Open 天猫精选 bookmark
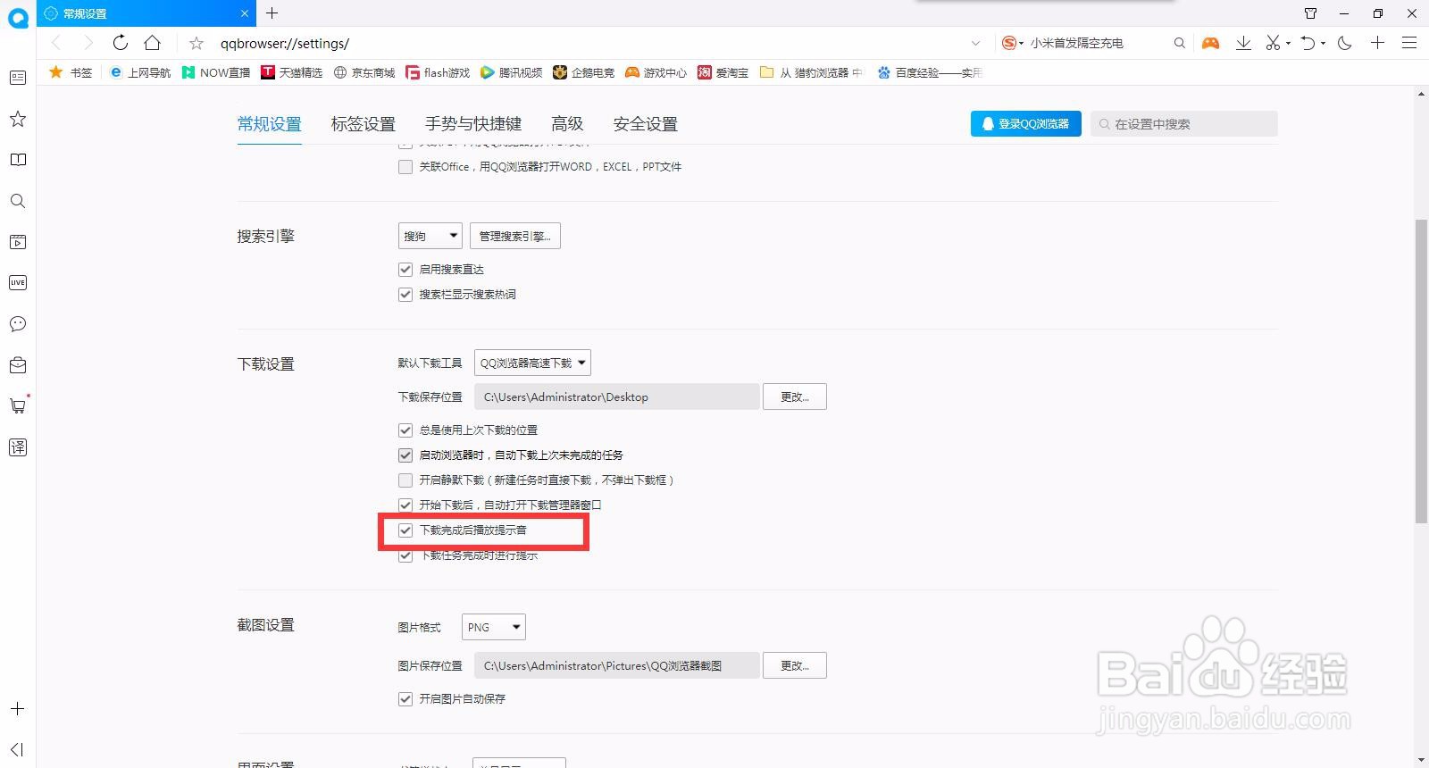The height and width of the screenshot is (768, 1429). (291, 72)
